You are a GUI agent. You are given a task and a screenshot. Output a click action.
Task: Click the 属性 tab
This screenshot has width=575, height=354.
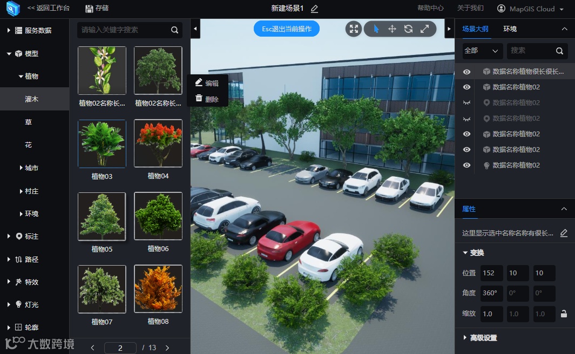469,209
